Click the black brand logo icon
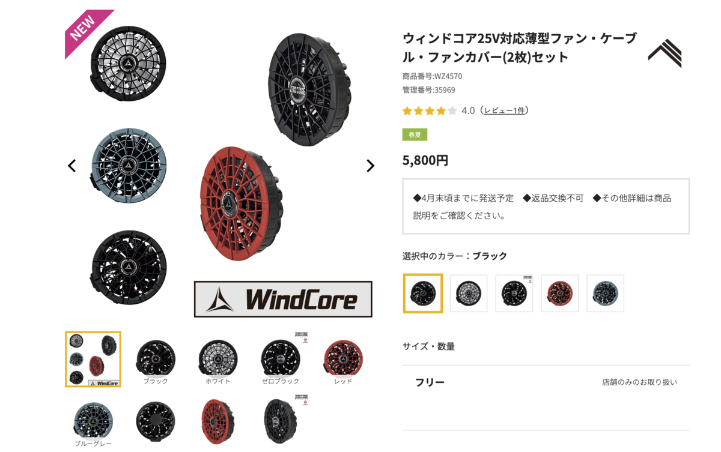Viewport: 721px width, 452px height. (665, 53)
